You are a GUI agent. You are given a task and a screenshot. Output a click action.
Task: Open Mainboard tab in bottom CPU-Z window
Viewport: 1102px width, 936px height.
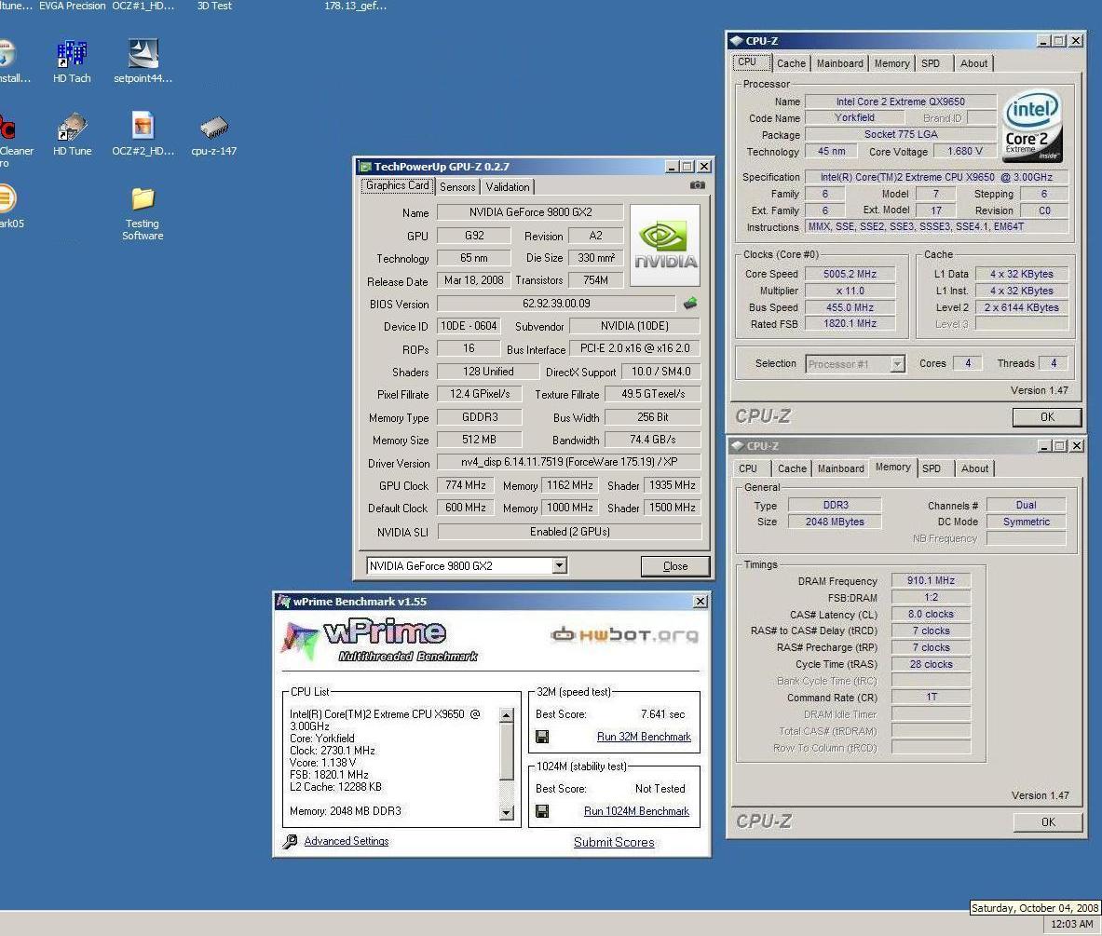[840, 468]
